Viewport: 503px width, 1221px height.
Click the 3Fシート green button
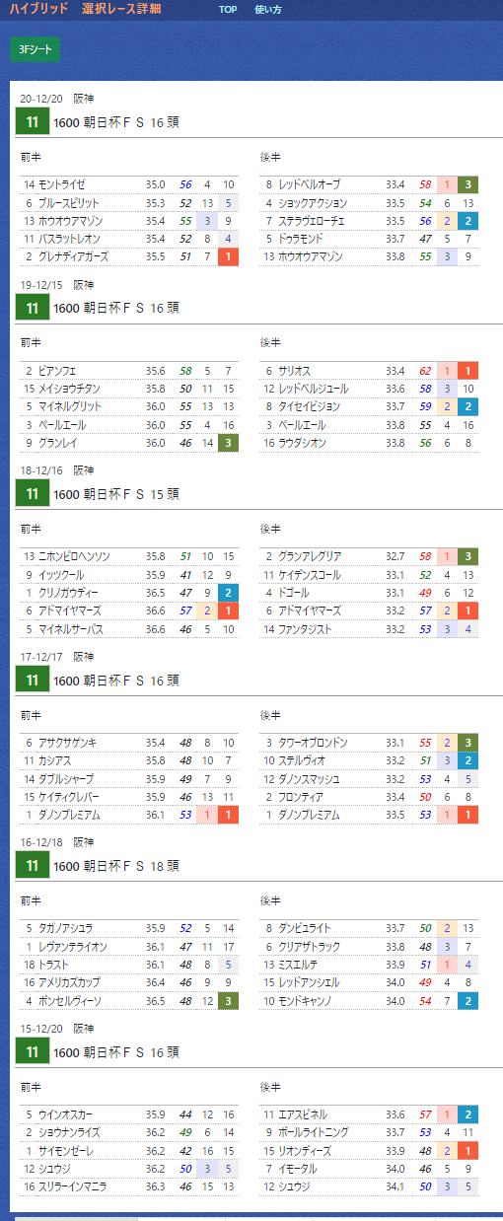pos(36,49)
